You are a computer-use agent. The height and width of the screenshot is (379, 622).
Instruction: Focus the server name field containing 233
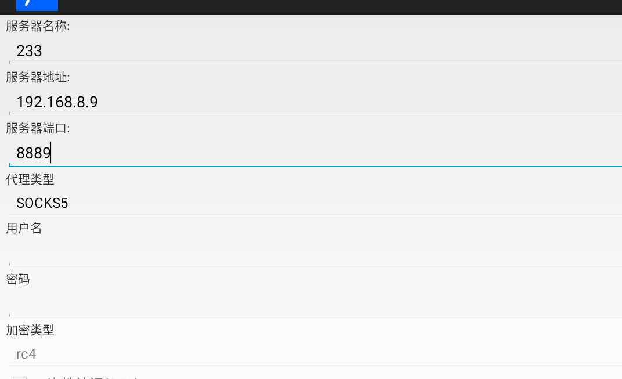[x=313, y=51]
